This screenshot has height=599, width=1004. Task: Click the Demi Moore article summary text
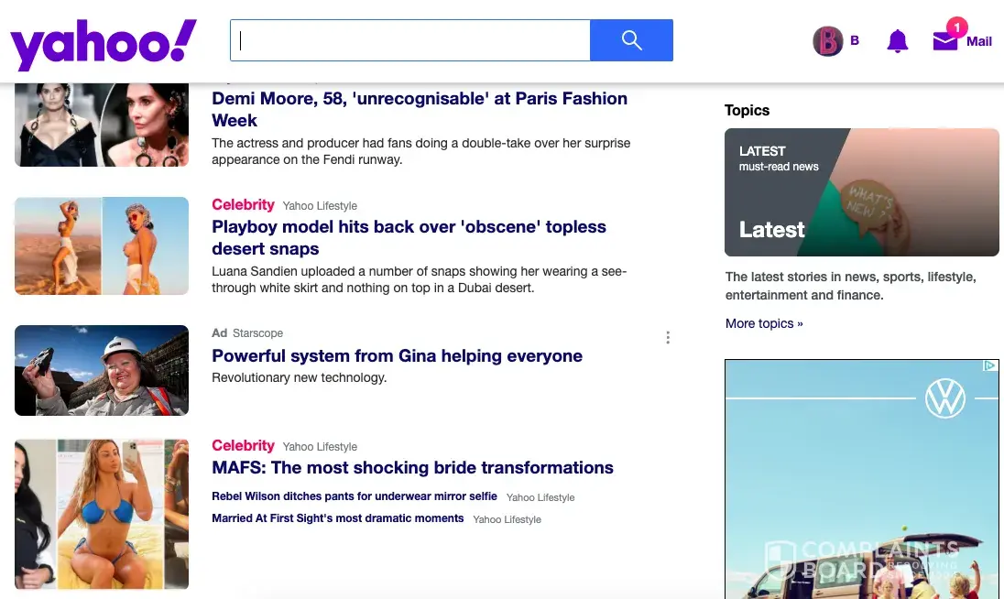[x=420, y=151]
